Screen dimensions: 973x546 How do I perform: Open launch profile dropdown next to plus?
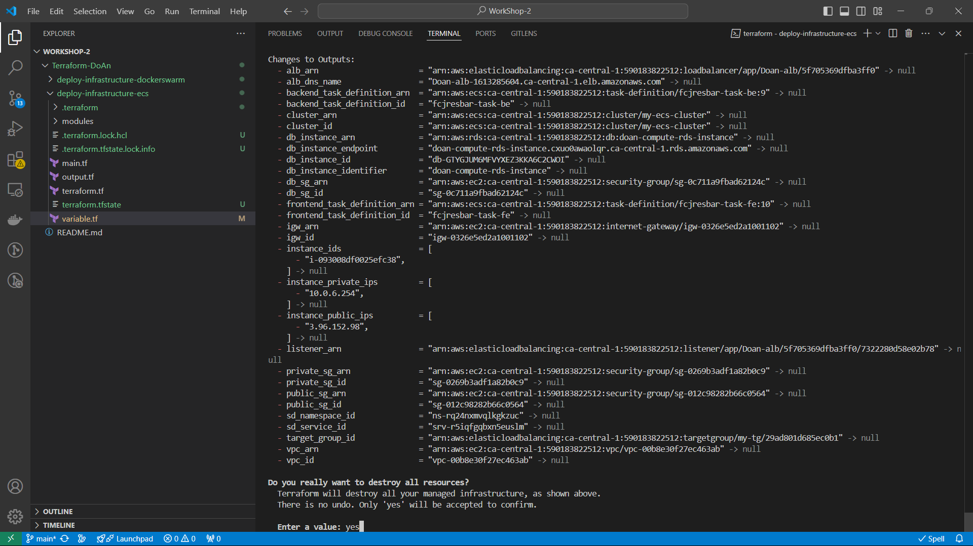[x=878, y=33]
